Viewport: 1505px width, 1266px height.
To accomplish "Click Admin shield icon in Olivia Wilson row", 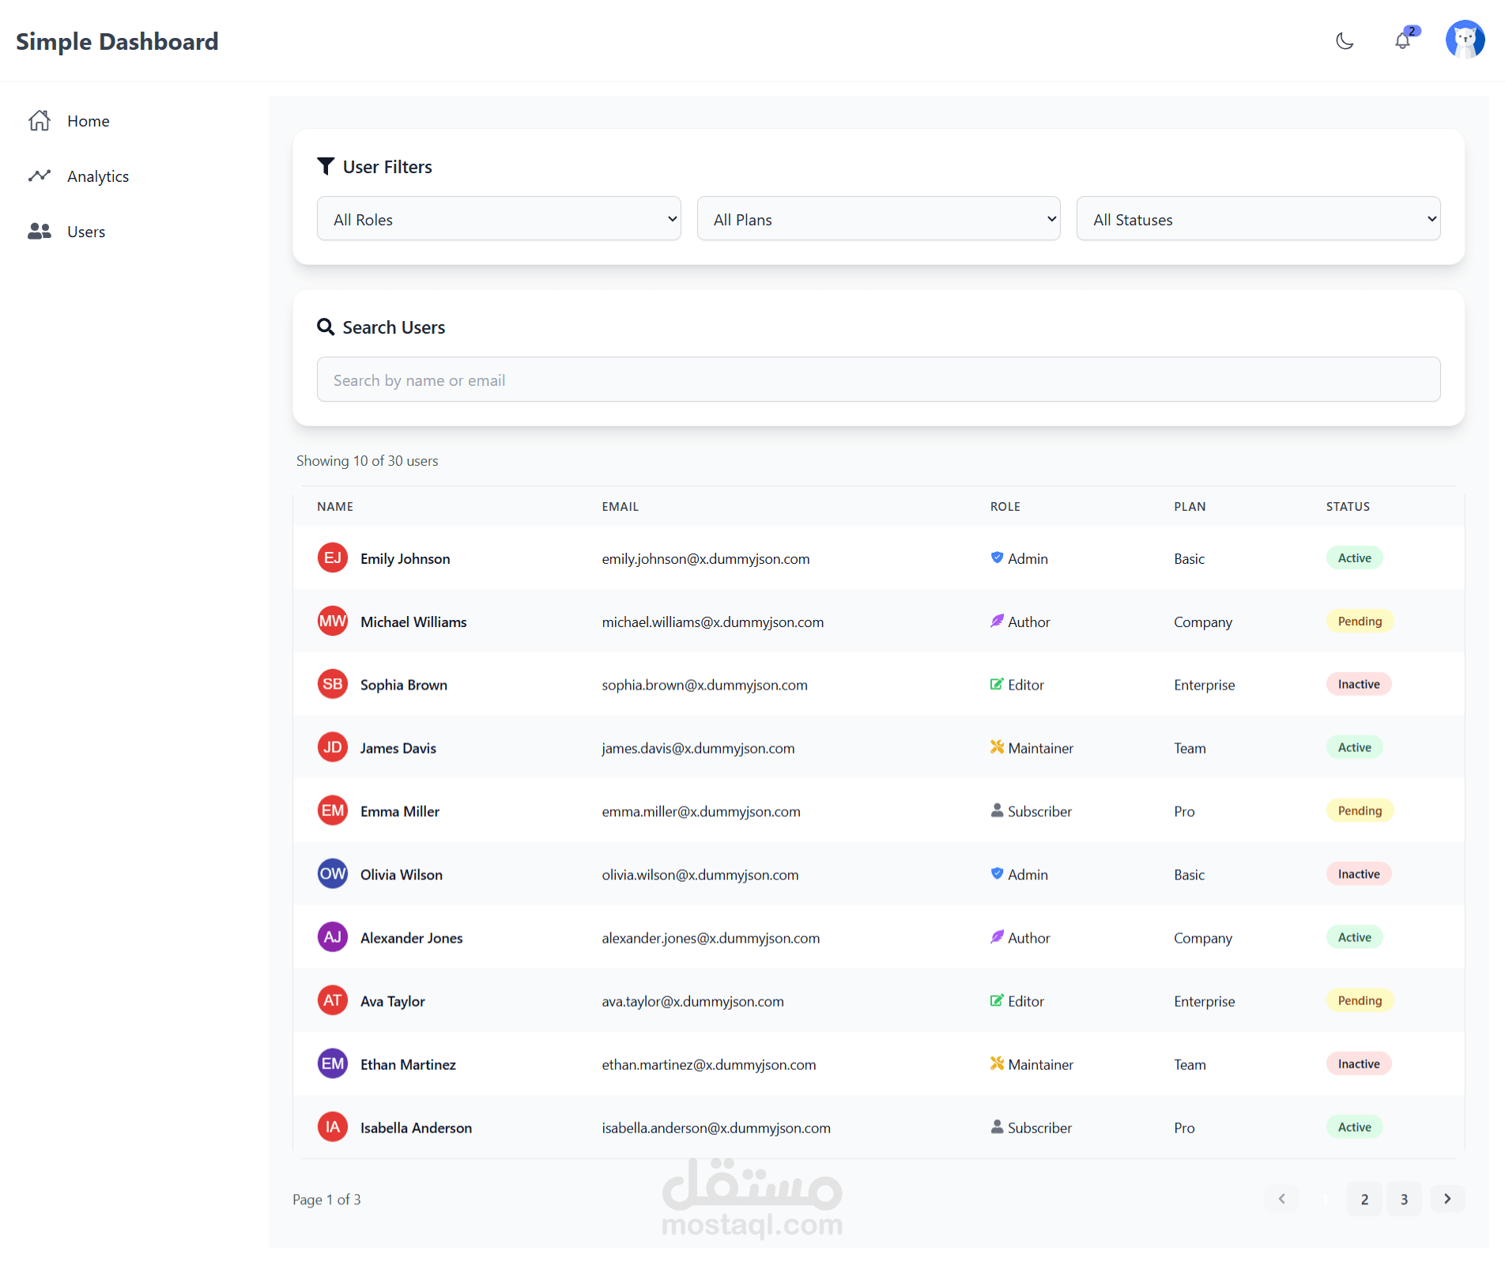I will 997,874.
